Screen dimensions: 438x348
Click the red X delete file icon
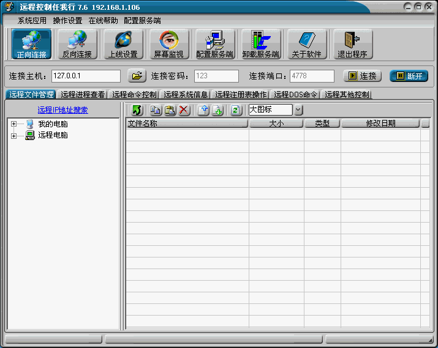tap(184, 110)
